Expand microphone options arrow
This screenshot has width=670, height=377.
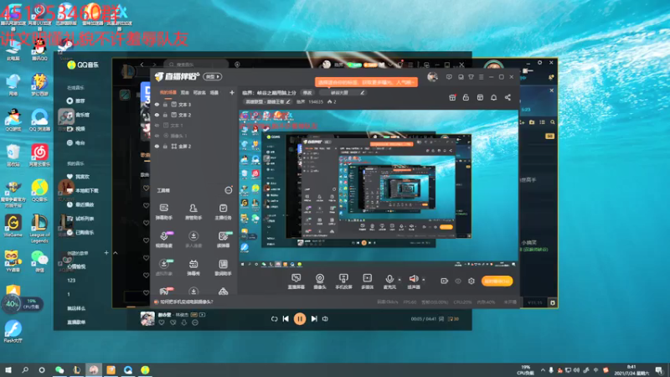pyautogui.click(x=399, y=280)
